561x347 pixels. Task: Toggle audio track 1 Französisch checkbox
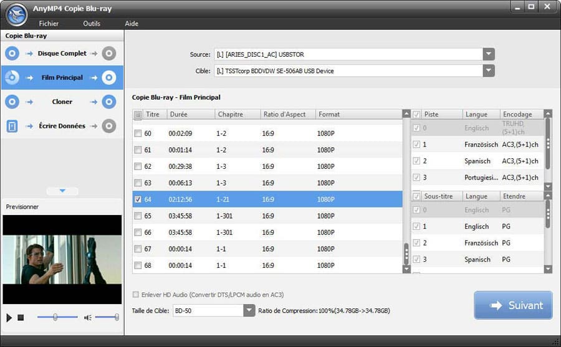pos(416,145)
